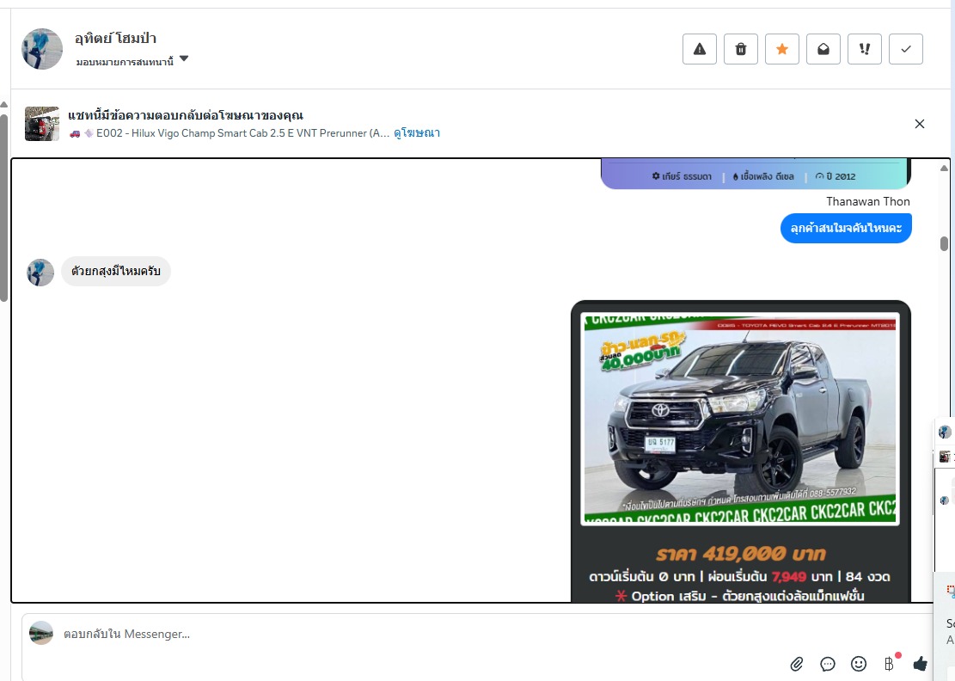Open baht payment request icon
This screenshot has width=955, height=681.
(x=891, y=663)
